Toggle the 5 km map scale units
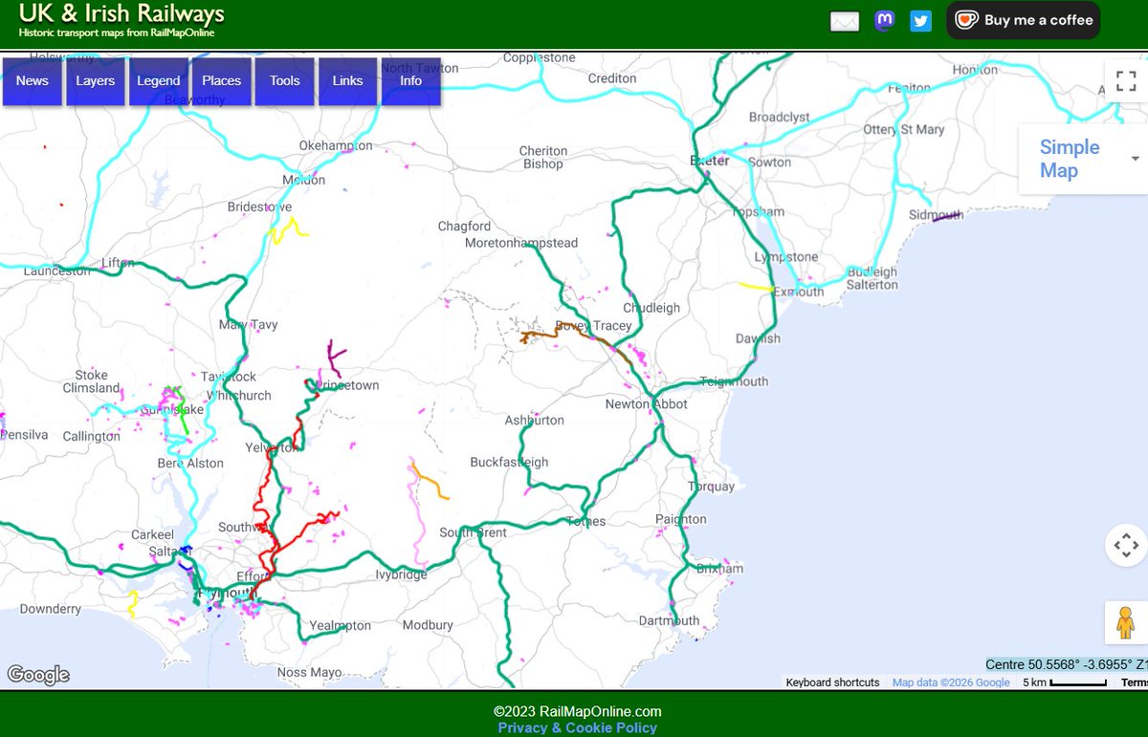Image resolution: width=1148 pixels, height=737 pixels. [1065, 683]
